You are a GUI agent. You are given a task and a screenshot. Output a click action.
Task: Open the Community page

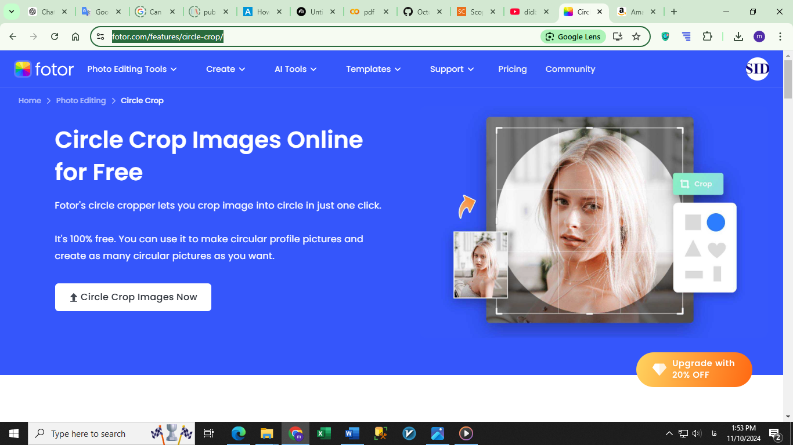pyautogui.click(x=570, y=69)
